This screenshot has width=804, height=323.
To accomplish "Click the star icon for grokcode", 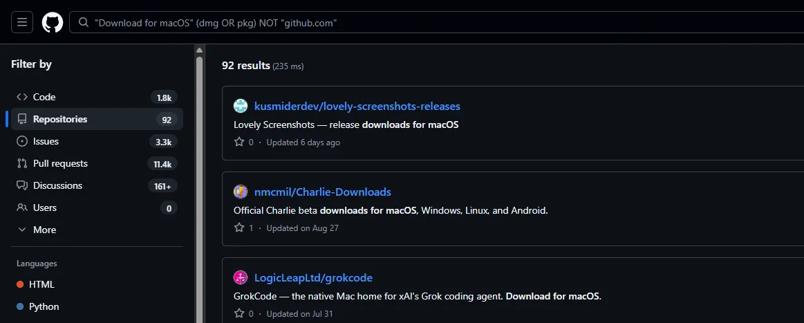I will [x=239, y=313].
